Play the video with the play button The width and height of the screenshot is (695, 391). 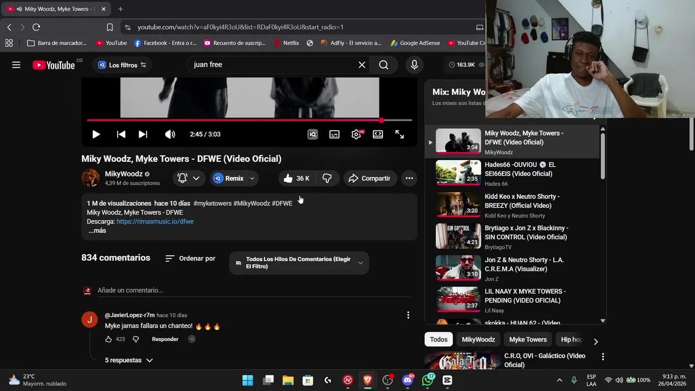pos(96,134)
